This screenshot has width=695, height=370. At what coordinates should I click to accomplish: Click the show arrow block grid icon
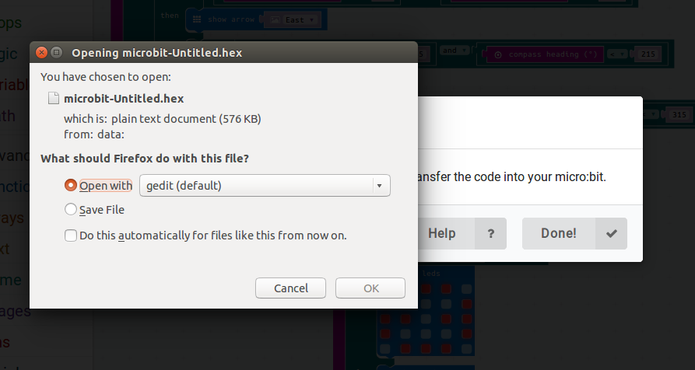click(197, 19)
